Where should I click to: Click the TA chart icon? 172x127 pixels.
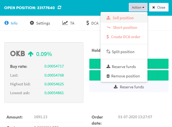pos(65,23)
